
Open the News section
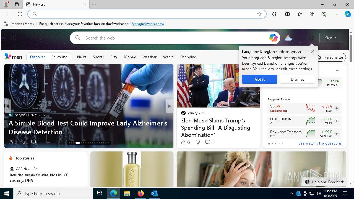click(82, 57)
